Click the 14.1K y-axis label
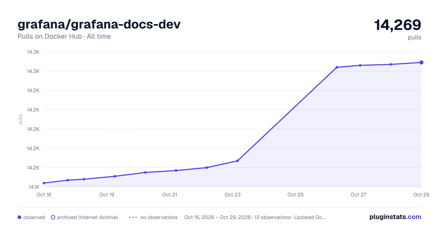439x230 pixels. [x=33, y=187]
